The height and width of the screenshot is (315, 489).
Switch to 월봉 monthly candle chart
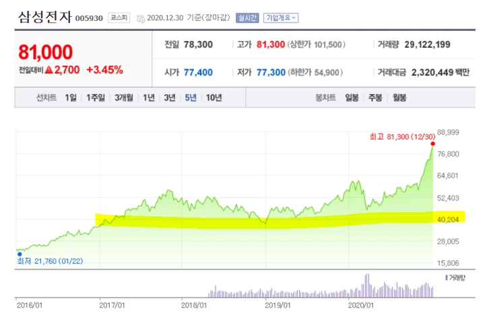click(399, 97)
